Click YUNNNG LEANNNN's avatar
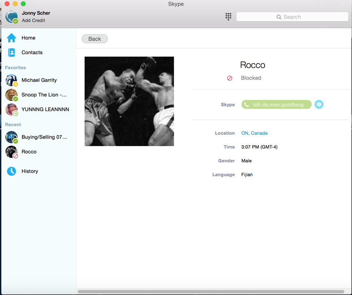Viewport: 352px width, 295px height. [11, 109]
